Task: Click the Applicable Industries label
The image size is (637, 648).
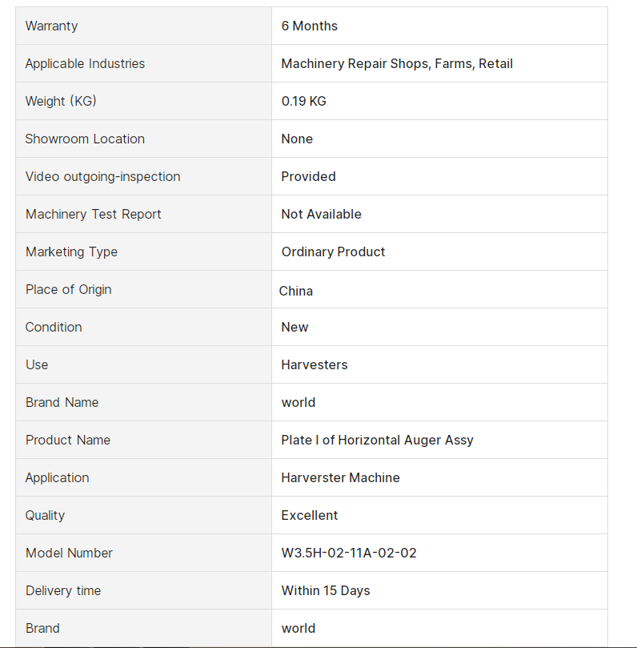Action: coord(85,63)
